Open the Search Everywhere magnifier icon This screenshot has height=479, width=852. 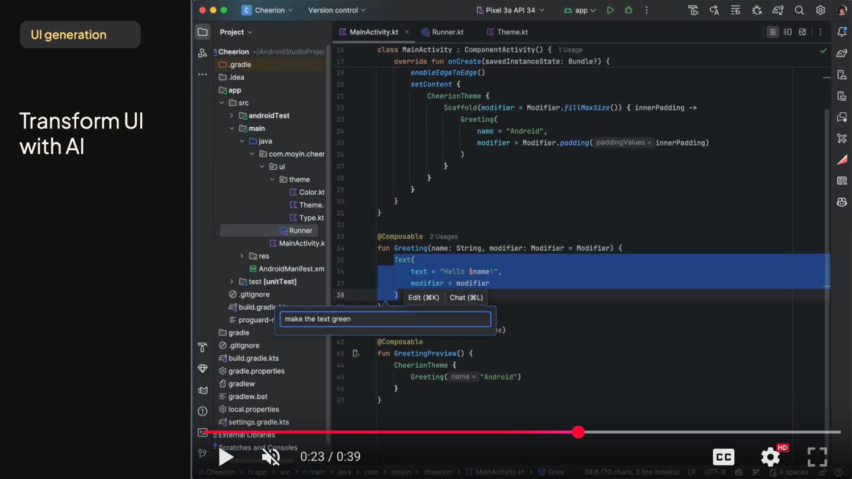click(x=799, y=10)
